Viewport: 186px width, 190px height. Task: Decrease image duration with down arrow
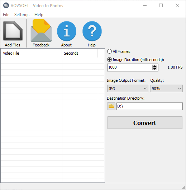(x=154, y=69)
